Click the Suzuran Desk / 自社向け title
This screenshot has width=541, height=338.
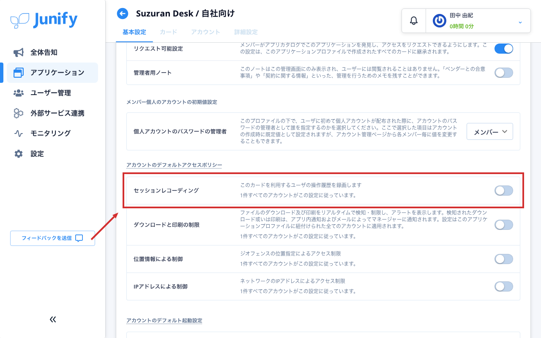click(x=185, y=14)
